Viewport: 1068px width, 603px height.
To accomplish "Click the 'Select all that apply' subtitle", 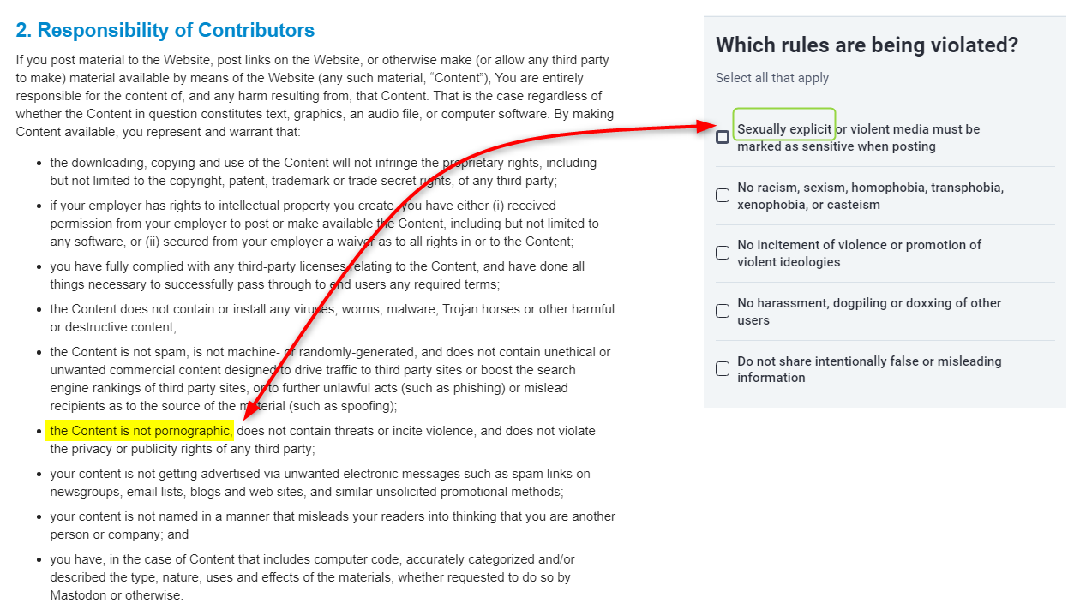I will click(772, 78).
